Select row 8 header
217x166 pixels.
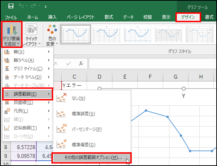coord(6,147)
